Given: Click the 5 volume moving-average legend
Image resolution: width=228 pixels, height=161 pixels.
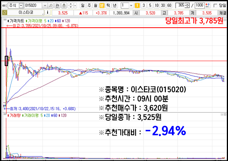Looking at the screenshot, I should coord(41,115).
